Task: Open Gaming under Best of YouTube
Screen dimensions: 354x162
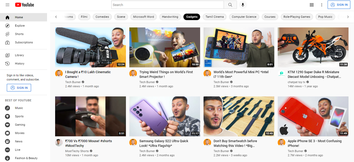Action: tap(24, 125)
